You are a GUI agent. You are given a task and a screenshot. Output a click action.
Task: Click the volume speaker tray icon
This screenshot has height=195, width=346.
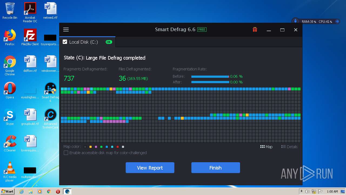pyautogui.click(x=307, y=191)
